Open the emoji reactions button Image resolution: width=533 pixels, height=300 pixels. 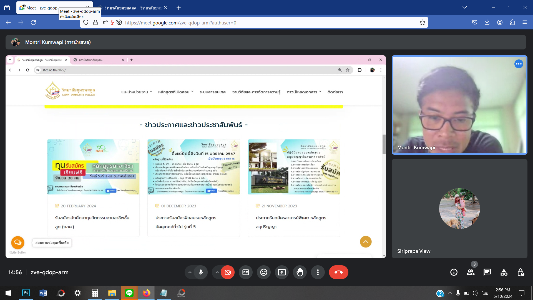(x=264, y=272)
